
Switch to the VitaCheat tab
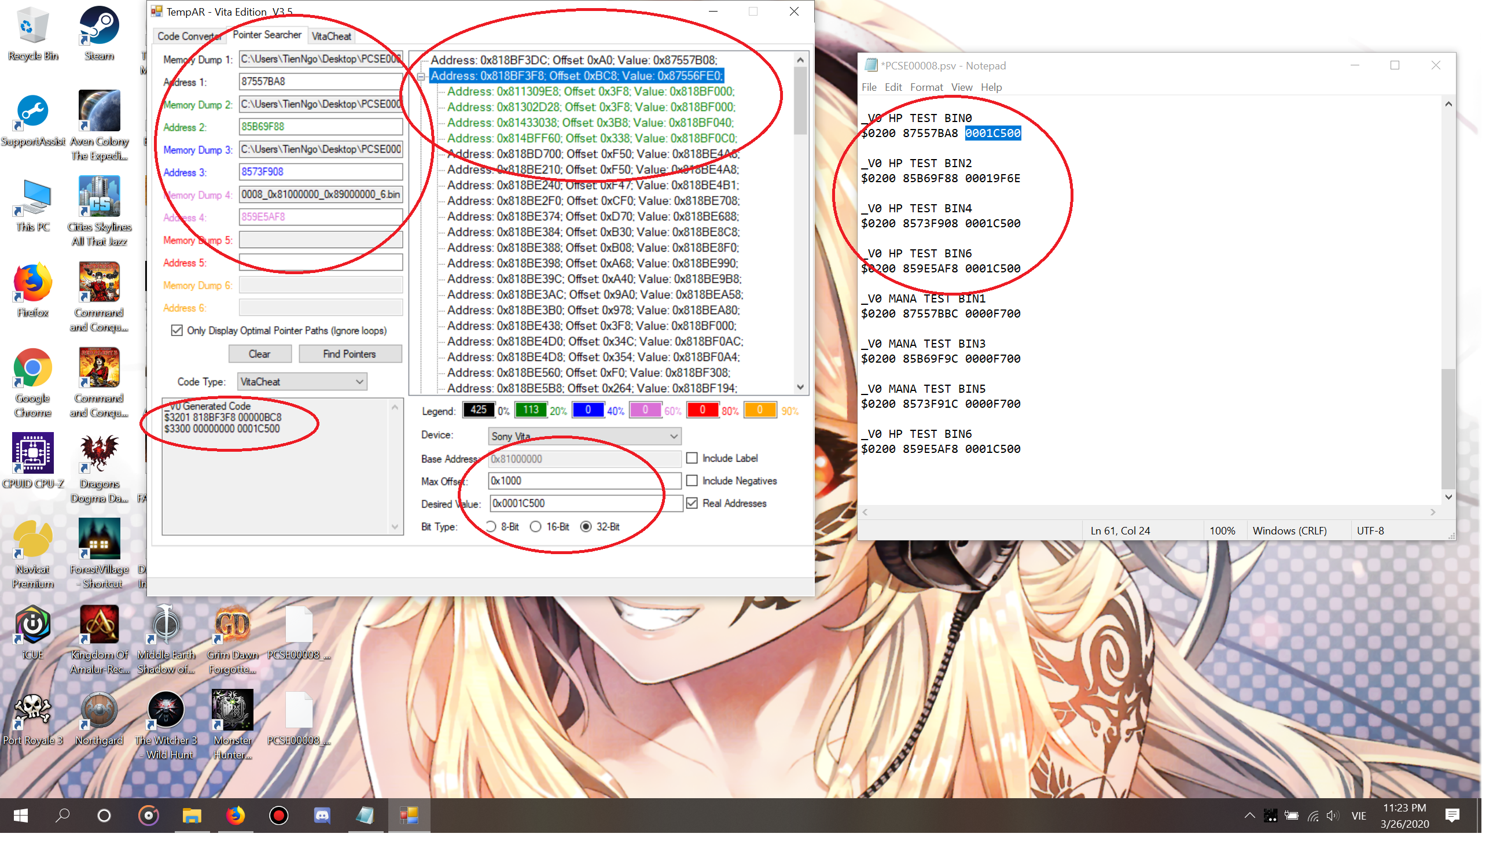pos(332,36)
